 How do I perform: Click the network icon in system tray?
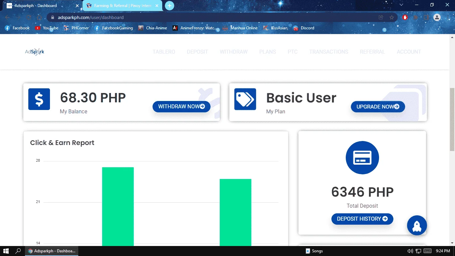418,251
